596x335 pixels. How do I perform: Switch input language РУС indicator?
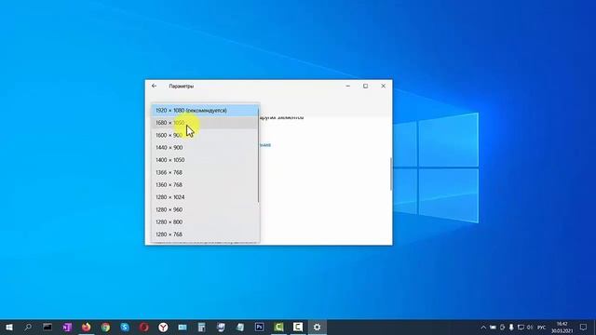[542, 328]
